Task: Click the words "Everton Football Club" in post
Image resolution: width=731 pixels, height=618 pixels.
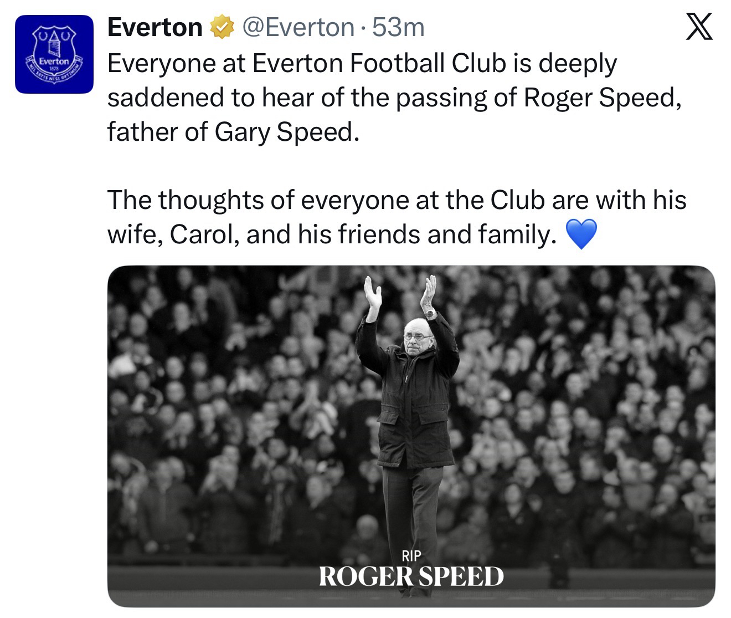Action: pyautogui.click(x=379, y=63)
